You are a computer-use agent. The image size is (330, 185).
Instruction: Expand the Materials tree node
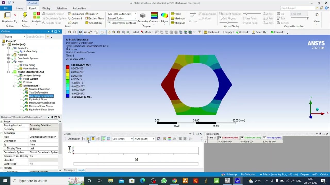click(x=9, y=55)
